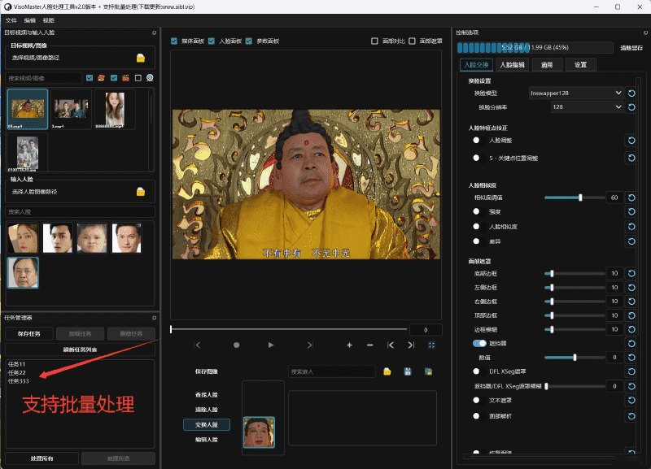Uncheck the 人脸面板 face panel checkbox

coord(212,41)
